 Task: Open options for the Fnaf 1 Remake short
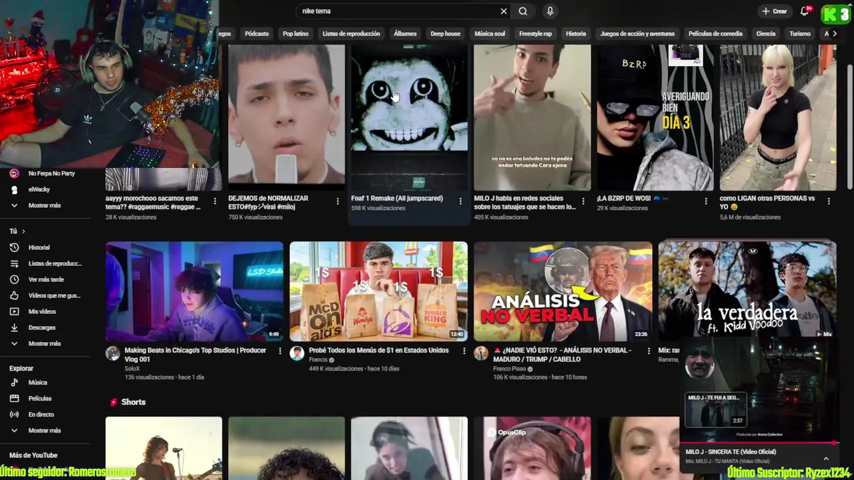(x=460, y=201)
